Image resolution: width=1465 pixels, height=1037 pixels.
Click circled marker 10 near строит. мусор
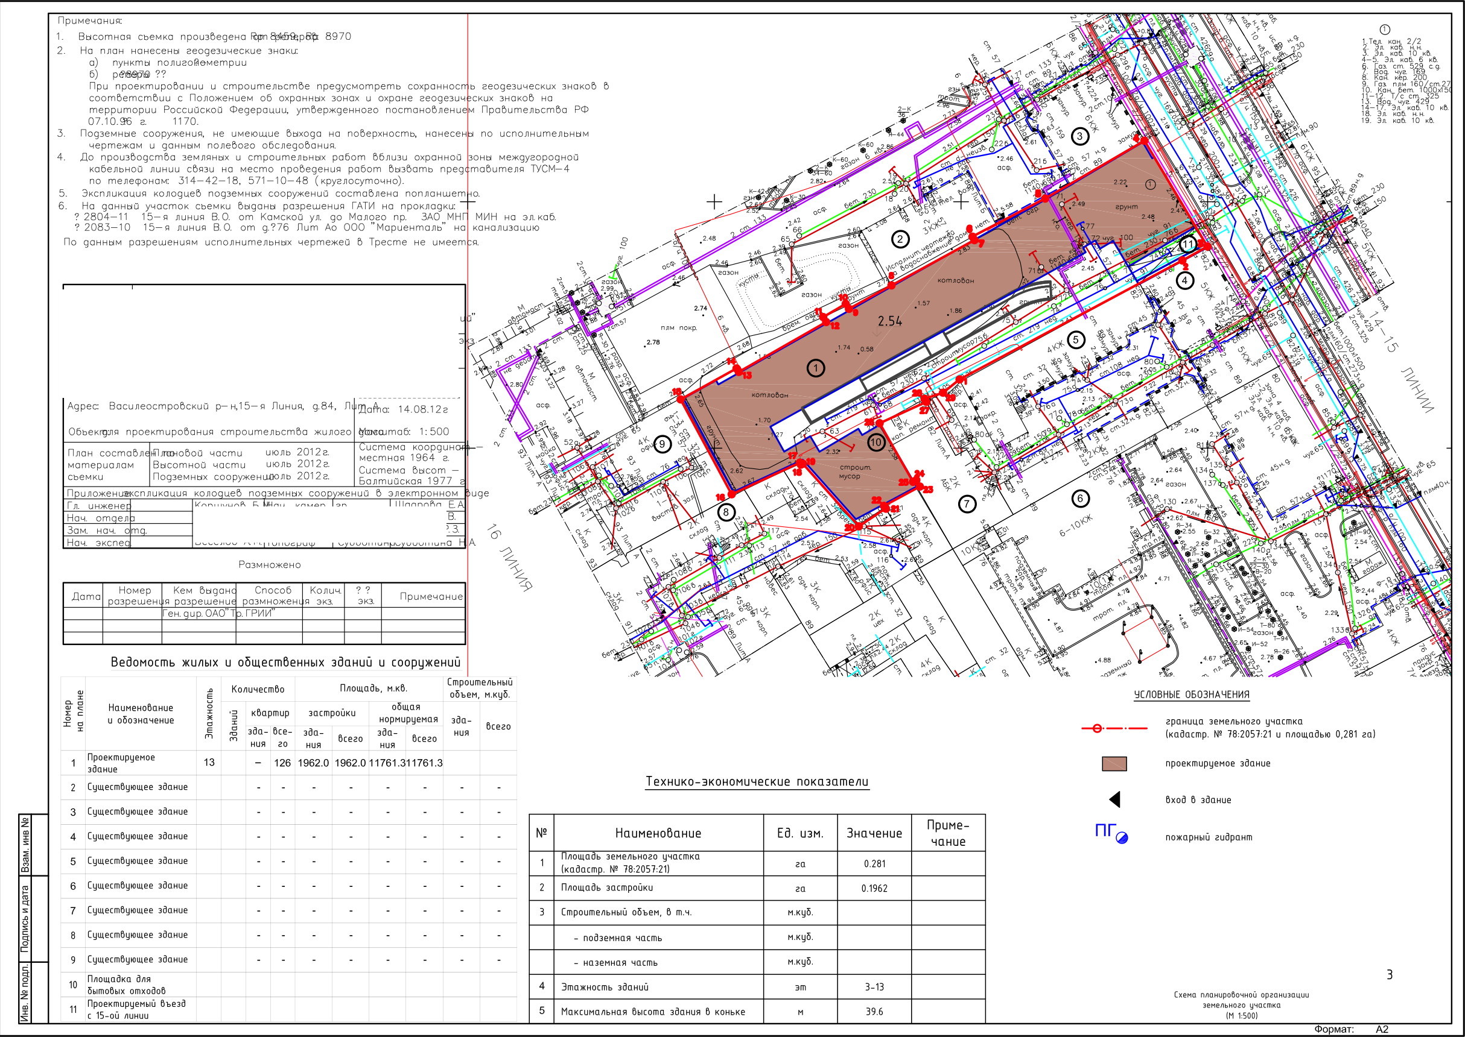pos(876,442)
